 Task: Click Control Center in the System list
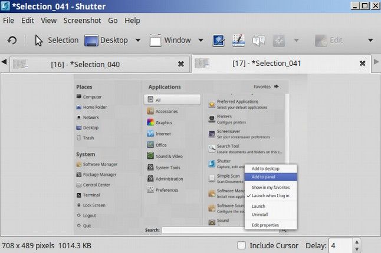click(93, 185)
